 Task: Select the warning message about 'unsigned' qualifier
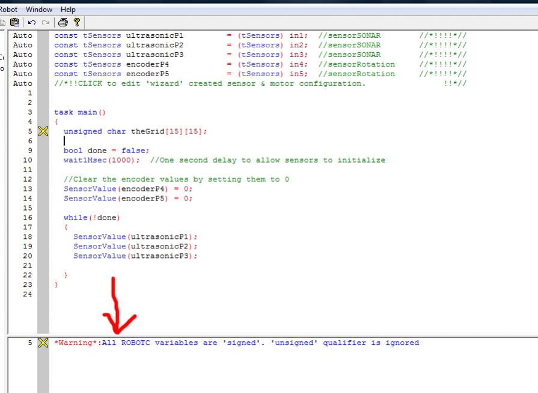click(237, 343)
